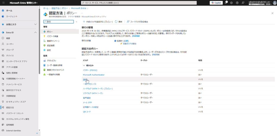Open the Microsoft Authenticator method

(94, 75)
